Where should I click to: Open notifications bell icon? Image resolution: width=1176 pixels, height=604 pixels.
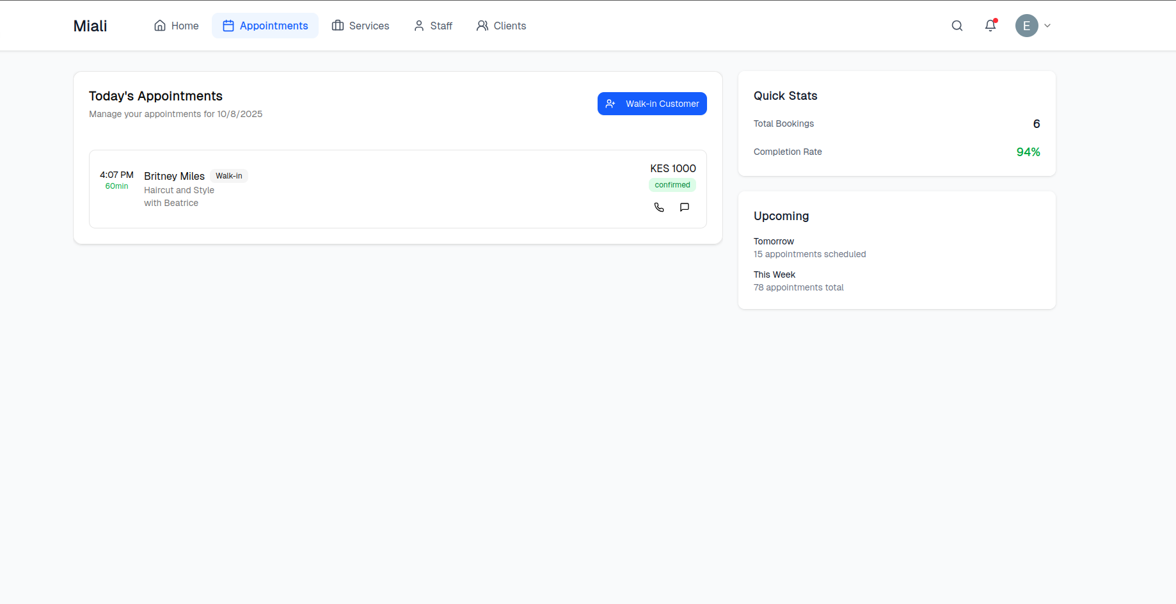click(x=990, y=26)
